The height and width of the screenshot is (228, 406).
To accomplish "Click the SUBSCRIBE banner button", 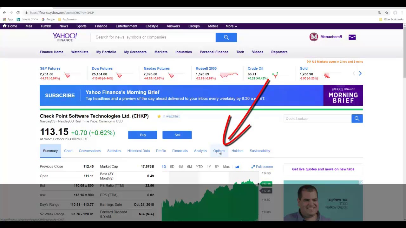I will tap(60, 95).
